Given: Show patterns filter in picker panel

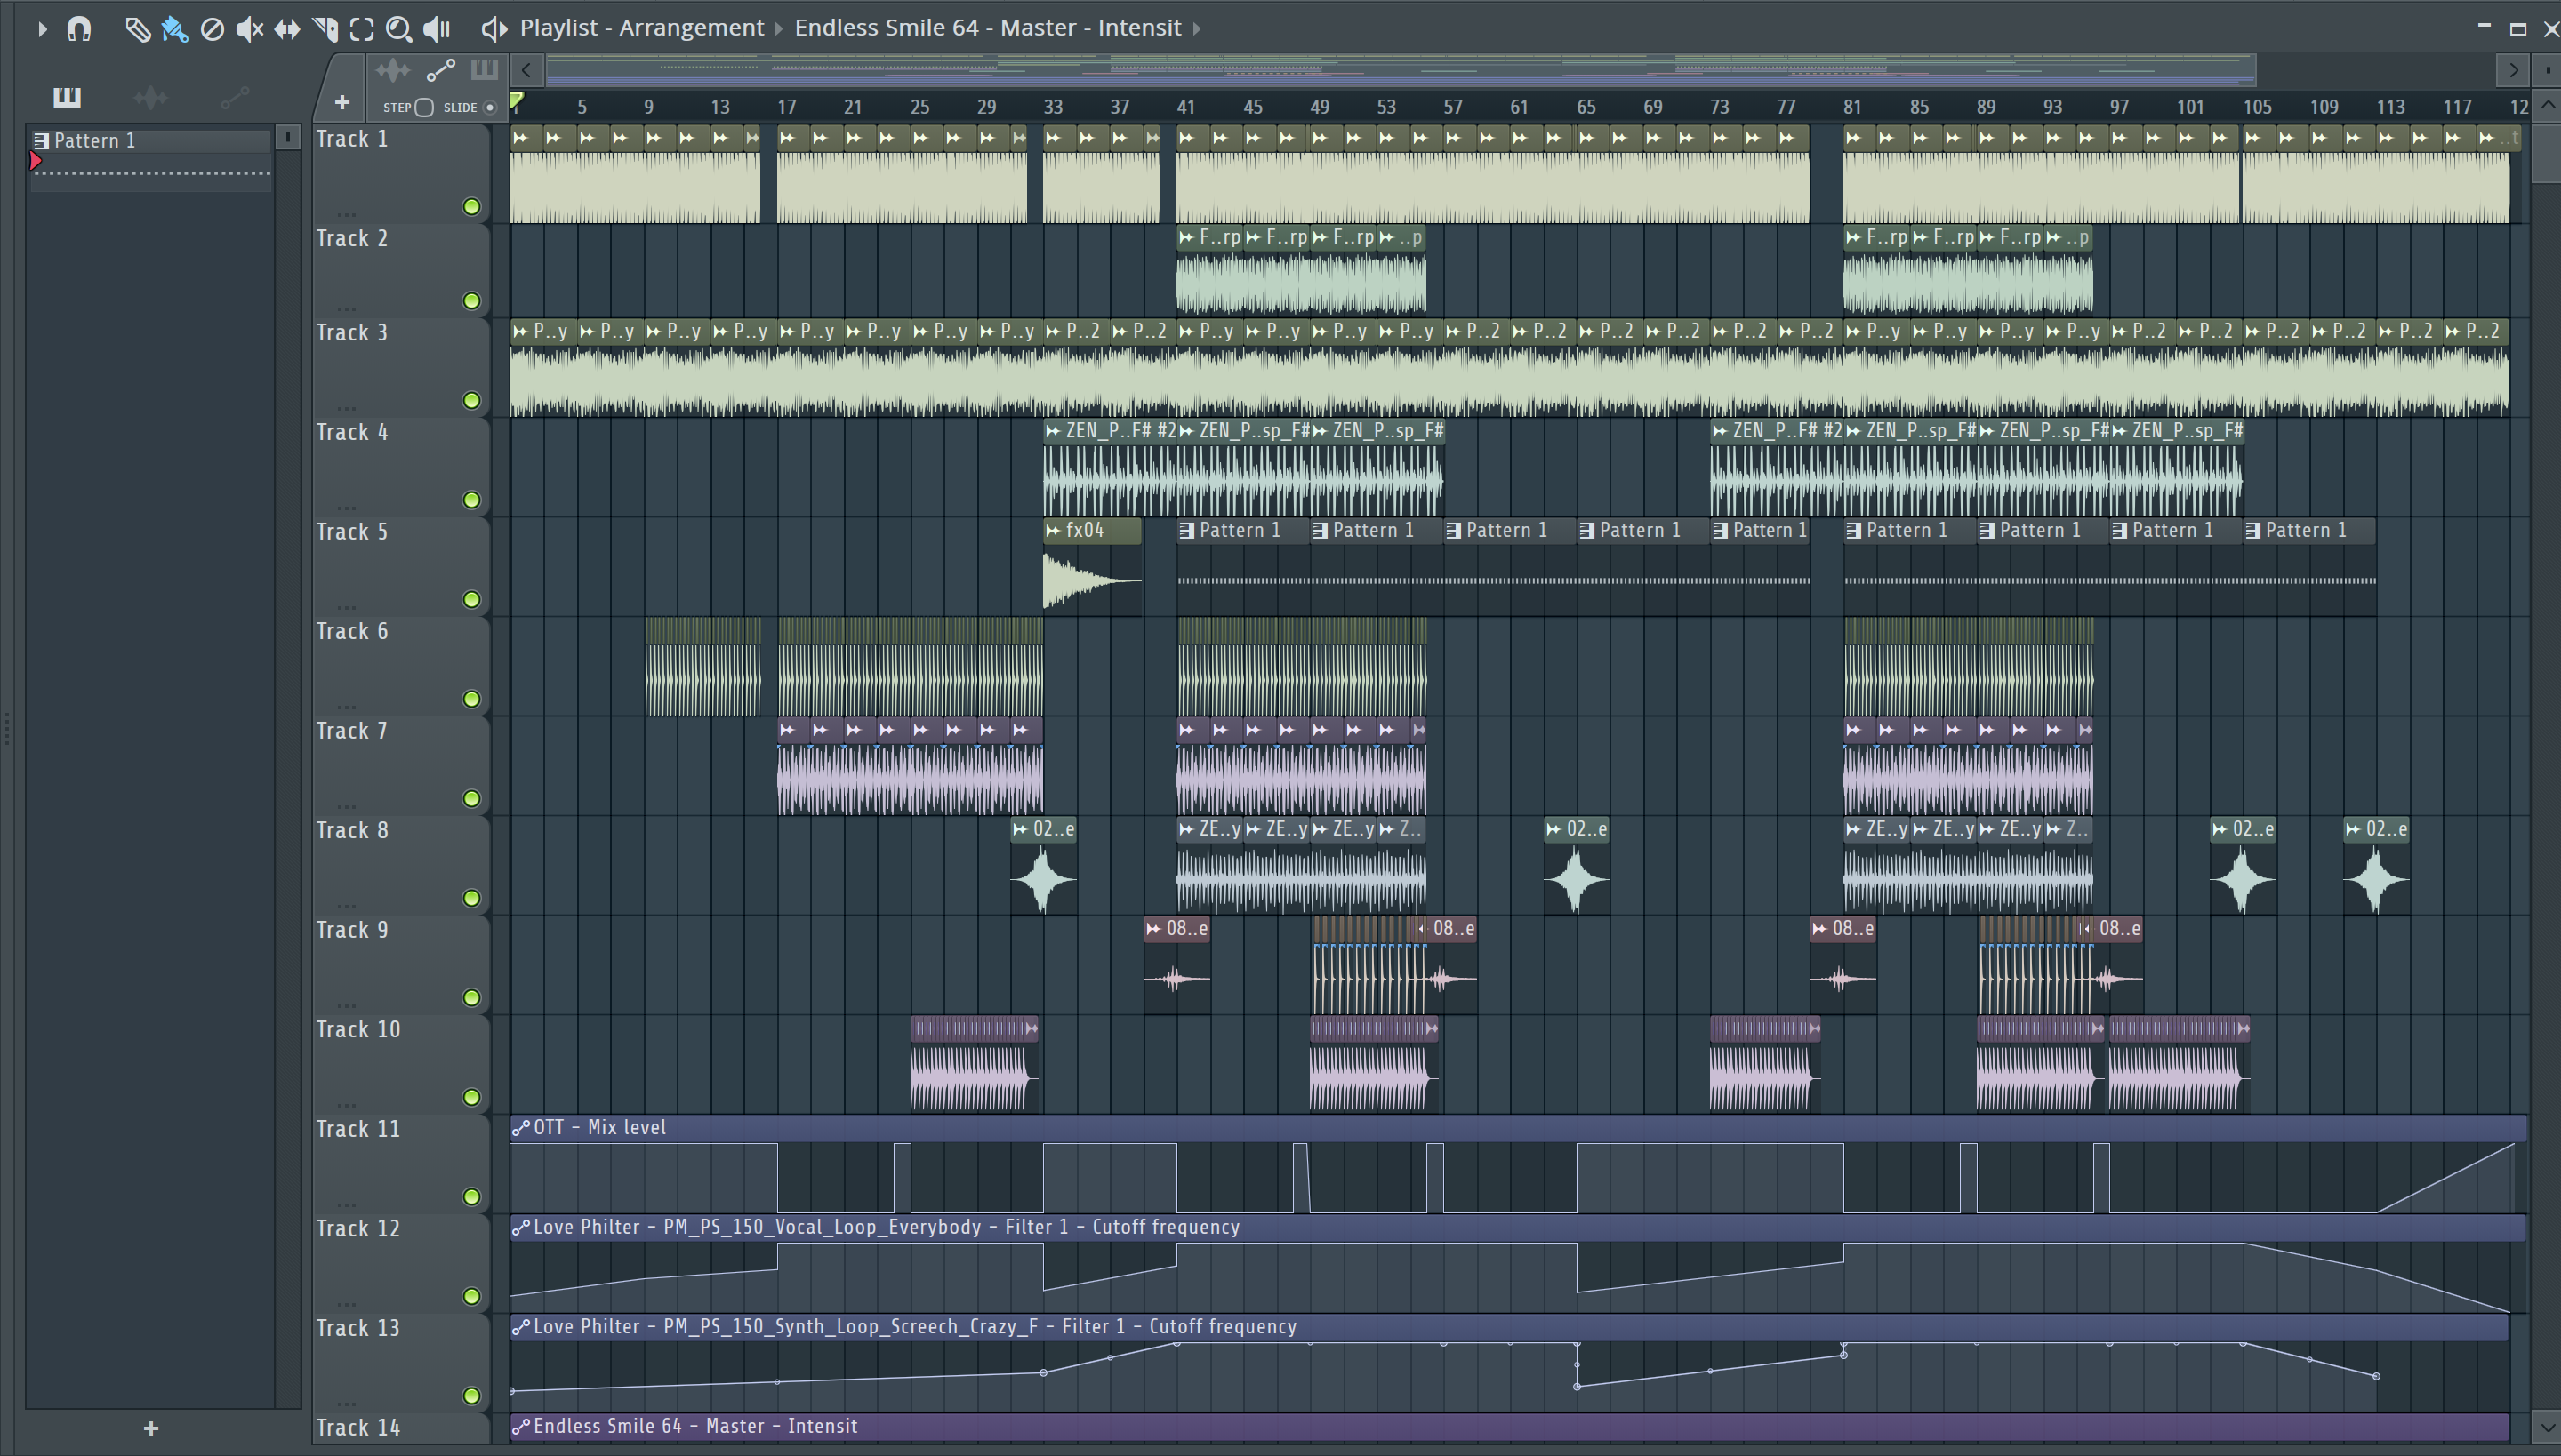Looking at the screenshot, I should (67, 97).
